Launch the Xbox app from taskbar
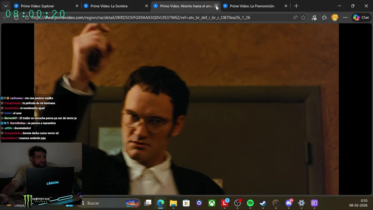Image resolution: width=373 pixels, height=210 pixels. (x=212, y=203)
